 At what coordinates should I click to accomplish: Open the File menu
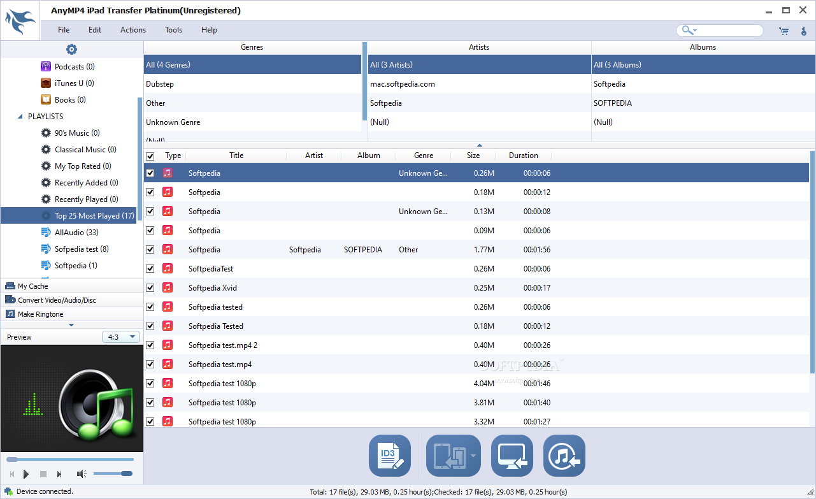64,30
